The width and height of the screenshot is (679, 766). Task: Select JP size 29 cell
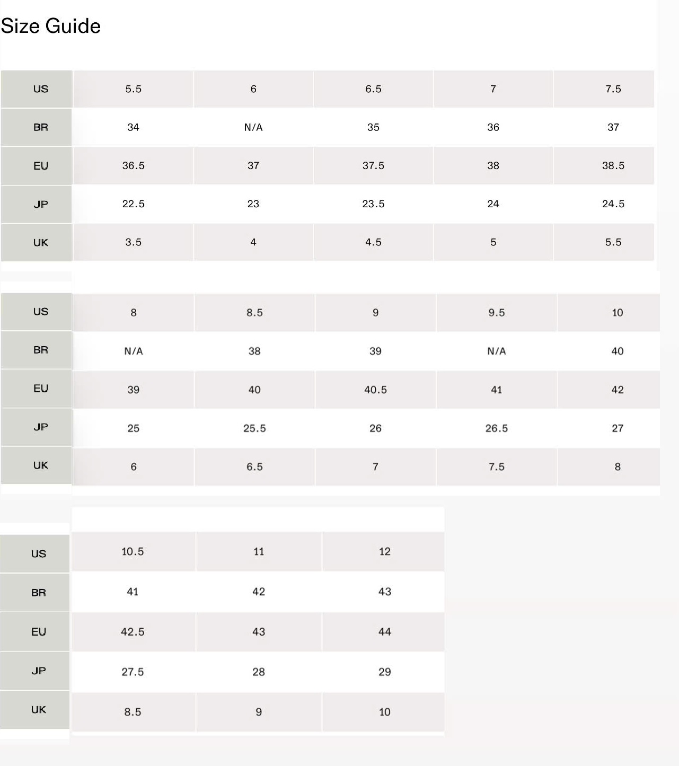(385, 672)
